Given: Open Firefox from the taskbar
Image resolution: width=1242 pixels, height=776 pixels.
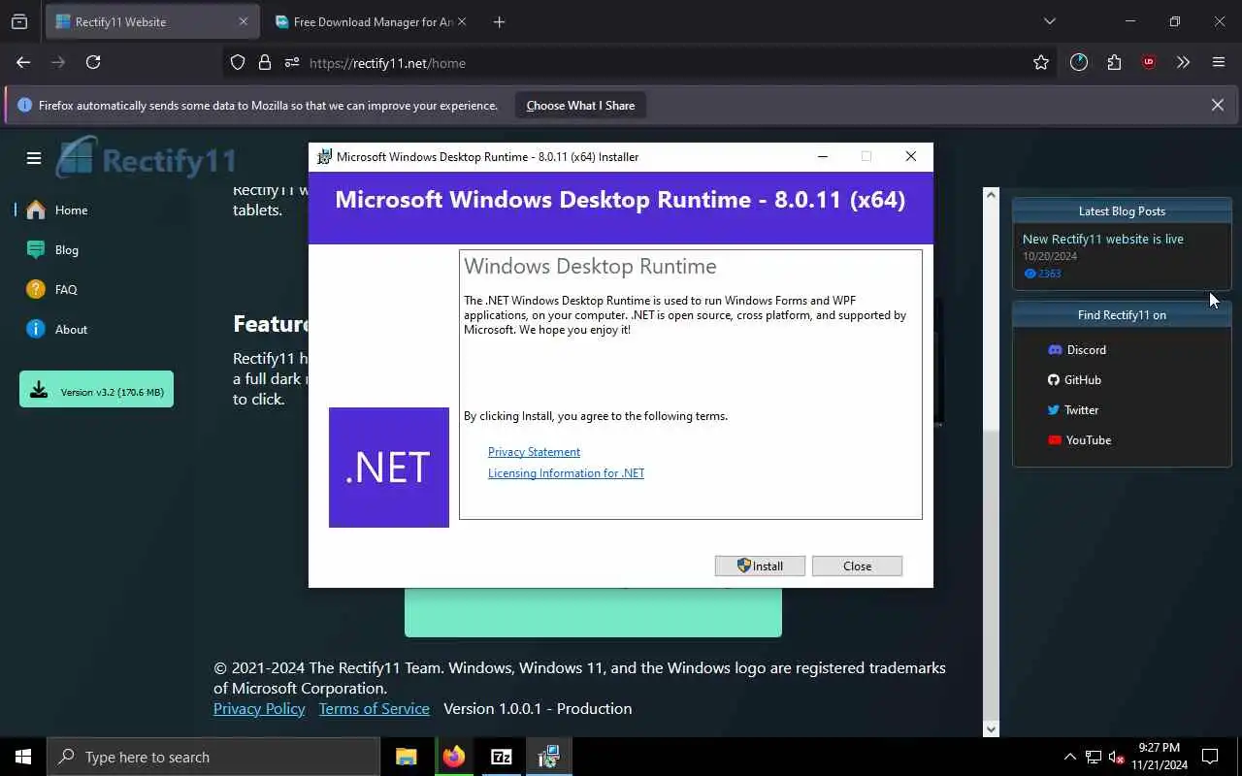Looking at the screenshot, I should pos(453,757).
